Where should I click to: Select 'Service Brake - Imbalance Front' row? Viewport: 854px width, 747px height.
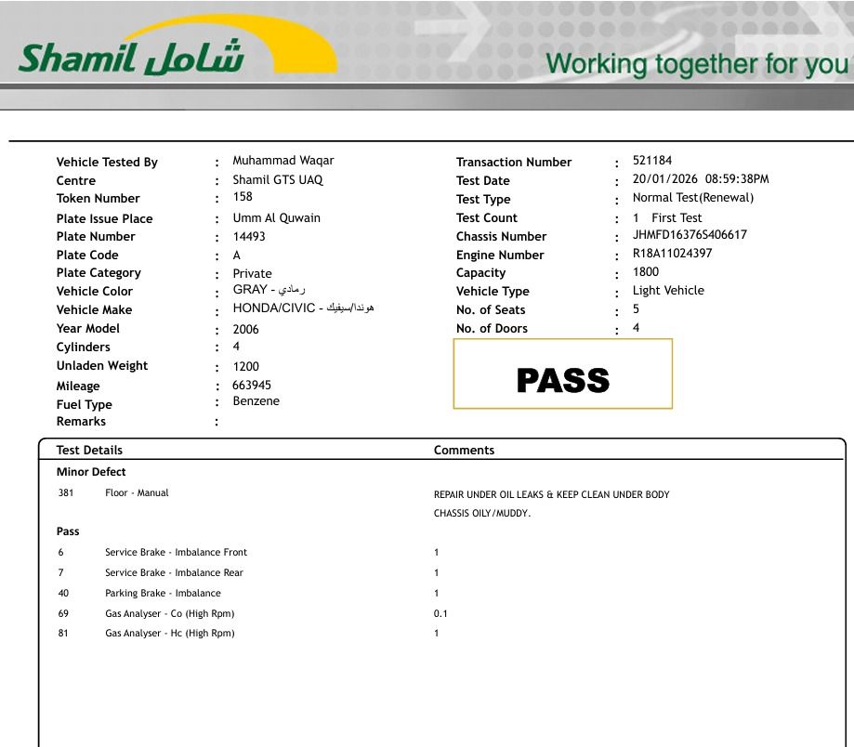pyautogui.click(x=176, y=552)
